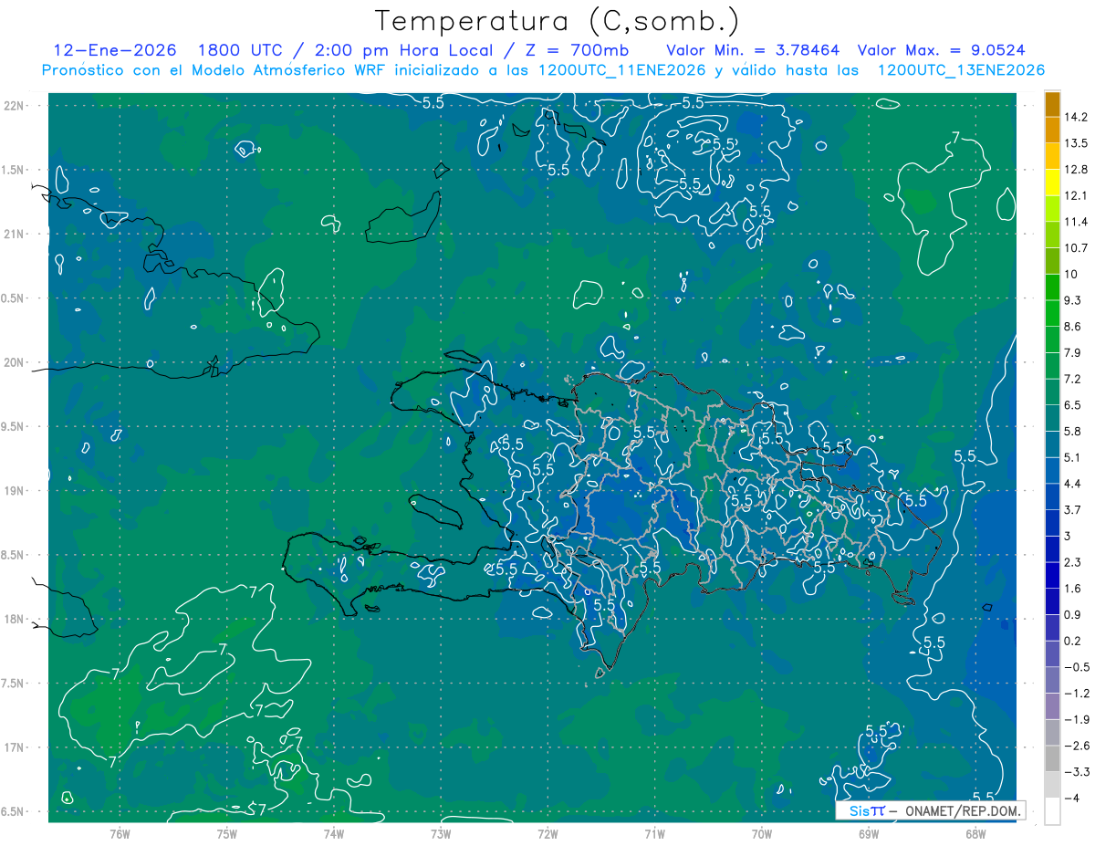Click the "19N" latitude axis label
The width and height of the screenshot is (1095, 846).
13,491
